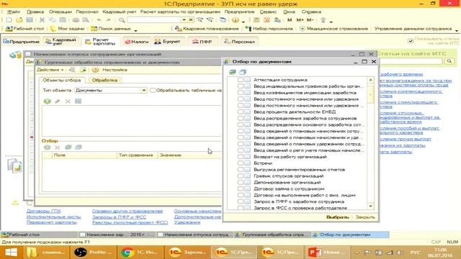The width and height of the screenshot is (461, 259).
Task: Expand overflow arrow after Управление данными сотрудника
Action: [x=456, y=30]
